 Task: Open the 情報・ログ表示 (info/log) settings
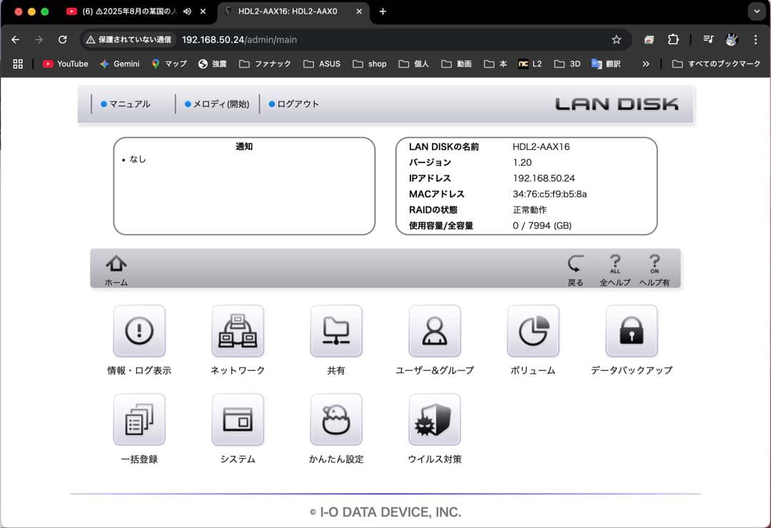(139, 331)
